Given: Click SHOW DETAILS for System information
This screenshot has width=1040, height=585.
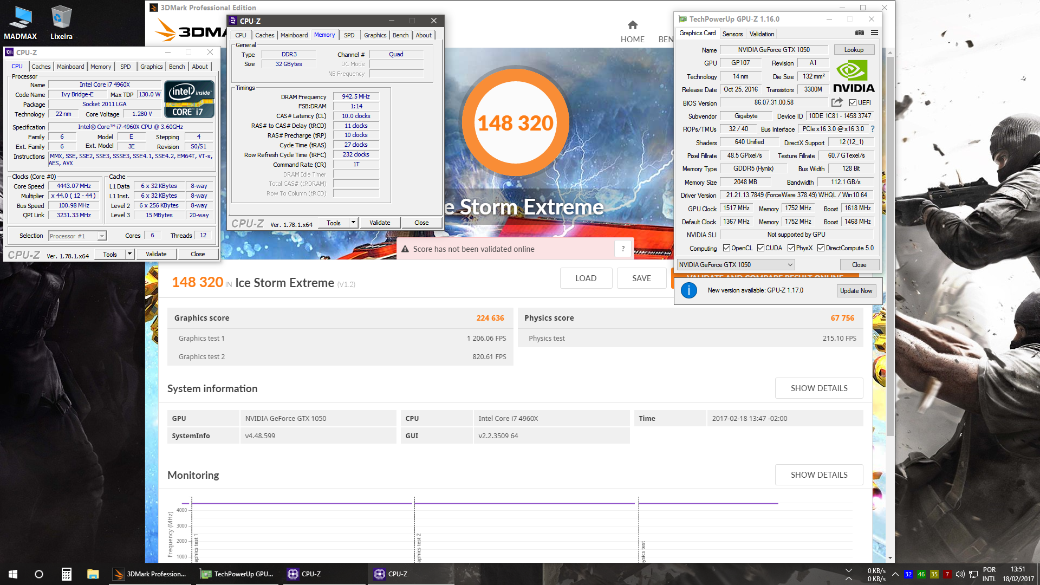Looking at the screenshot, I should tap(819, 388).
